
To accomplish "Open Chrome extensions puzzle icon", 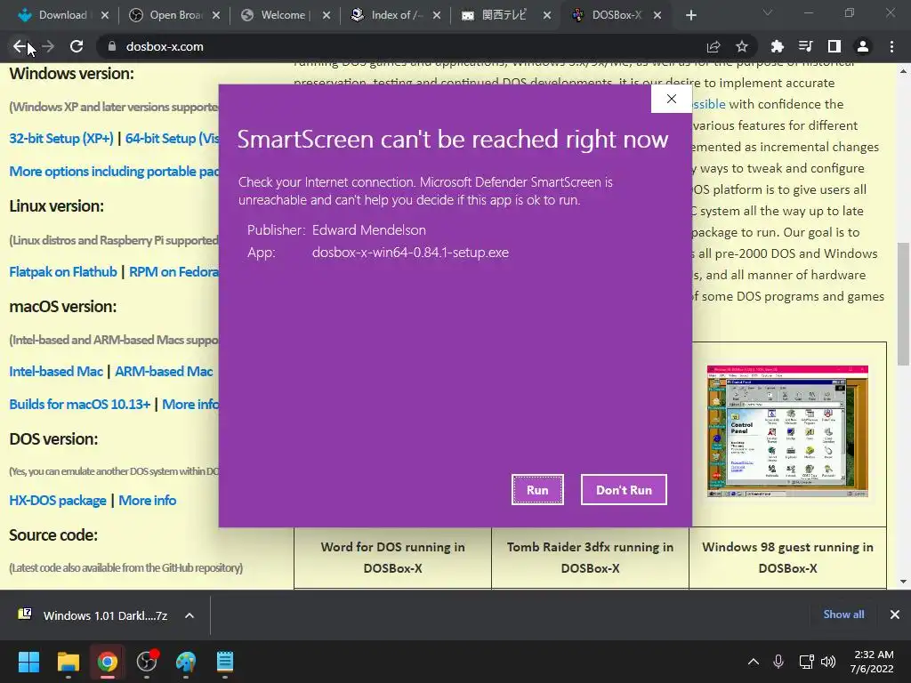I will 777,46.
